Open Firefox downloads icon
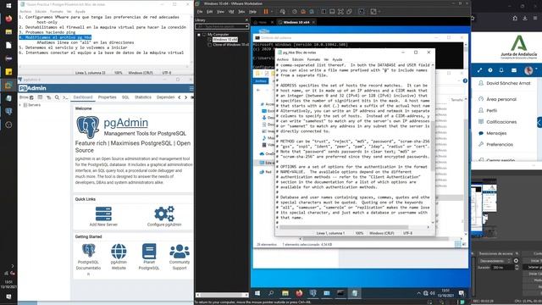Screen dimensions: 542x305 [525, 19]
